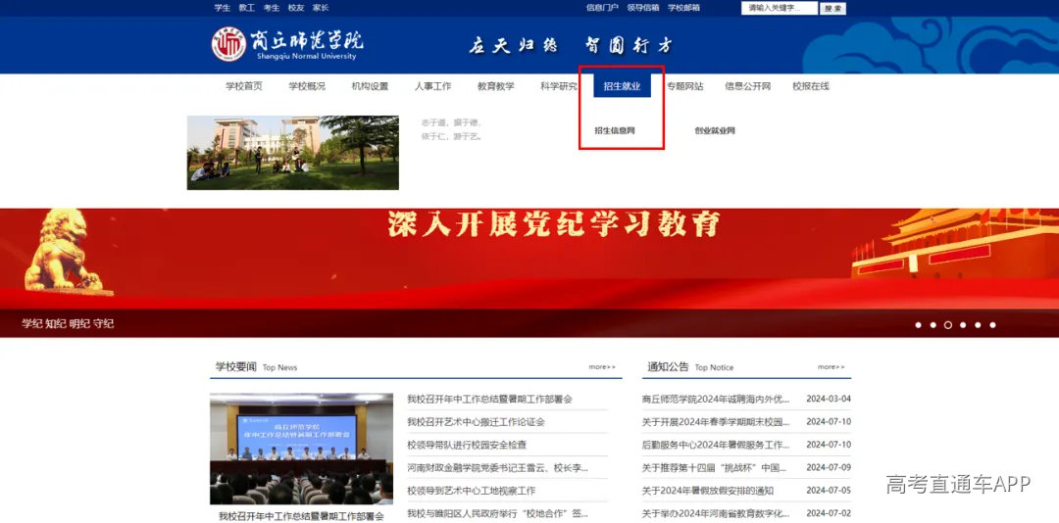
Task: Open news 河南财政金融学院党委书记王雷云
Action: [x=498, y=467]
